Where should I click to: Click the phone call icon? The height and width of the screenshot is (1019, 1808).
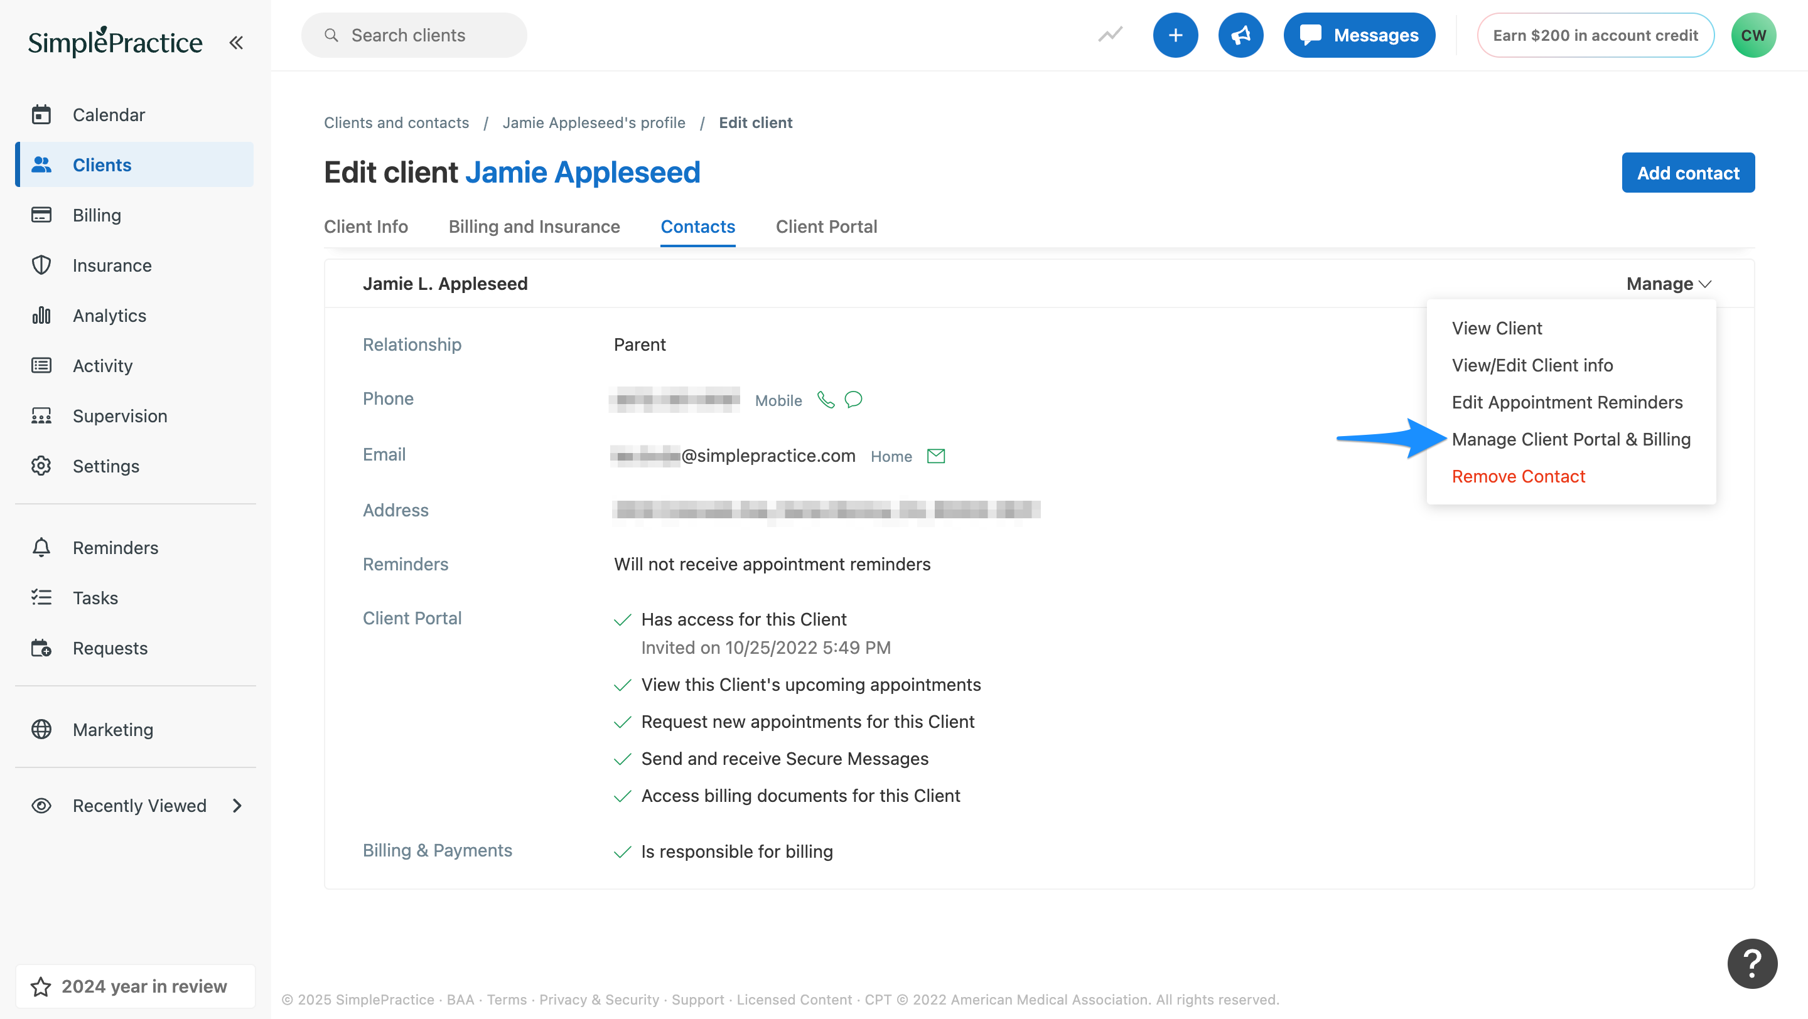826,400
